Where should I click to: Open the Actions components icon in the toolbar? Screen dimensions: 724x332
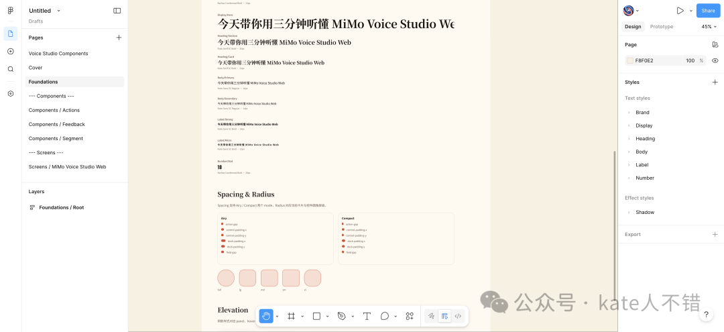pyautogui.click(x=410, y=316)
